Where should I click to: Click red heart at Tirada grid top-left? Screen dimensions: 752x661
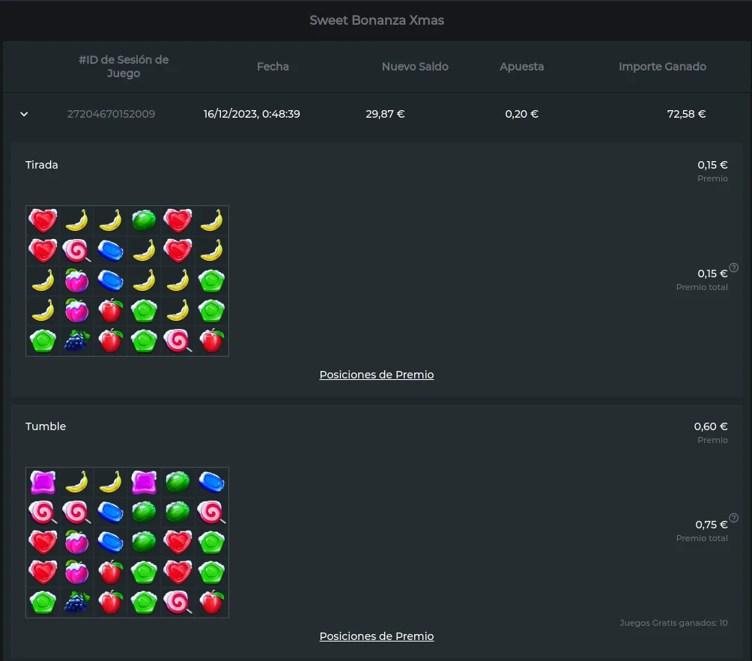tap(43, 220)
